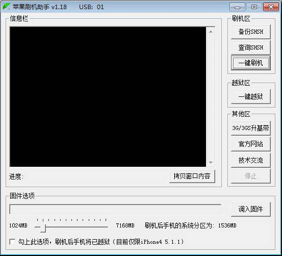
Task: Load firmware with 调入固件 button
Action: [x=251, y=209]
